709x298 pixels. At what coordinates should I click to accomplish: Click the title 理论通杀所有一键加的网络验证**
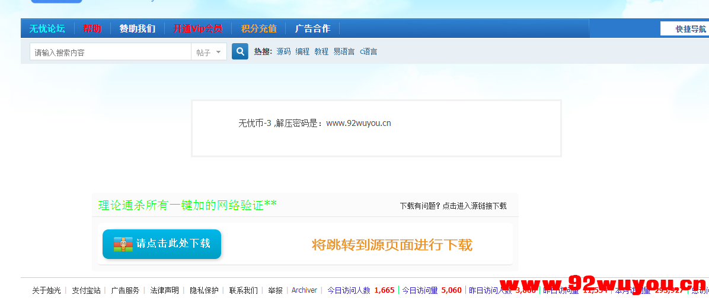coord(188,206)
